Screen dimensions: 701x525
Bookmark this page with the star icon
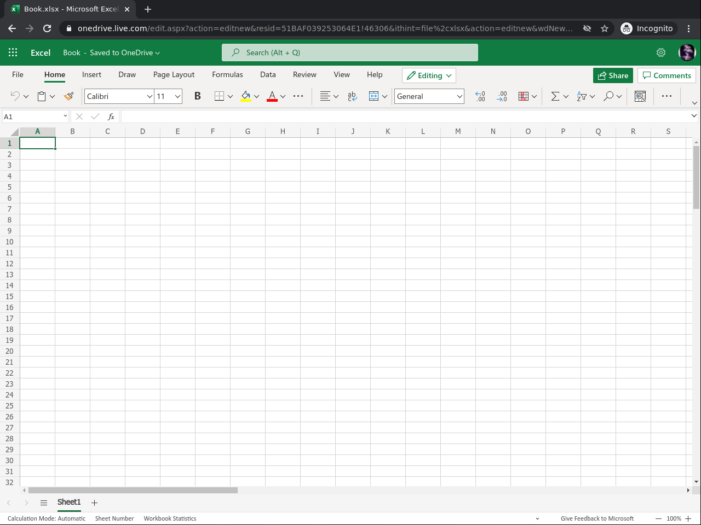pyautogui.click(x=605, y=28)
